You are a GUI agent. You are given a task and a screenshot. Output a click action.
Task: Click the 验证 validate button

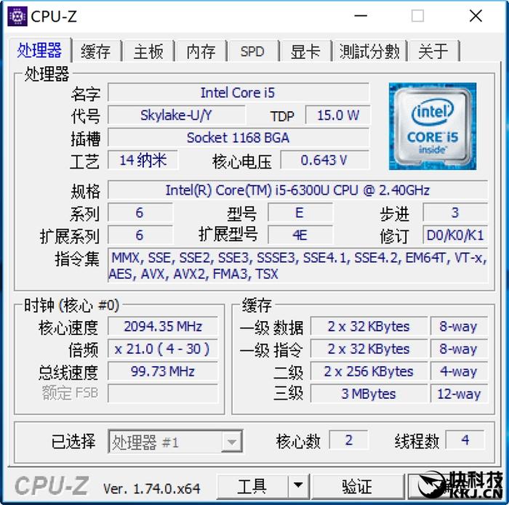coord(357,486)
